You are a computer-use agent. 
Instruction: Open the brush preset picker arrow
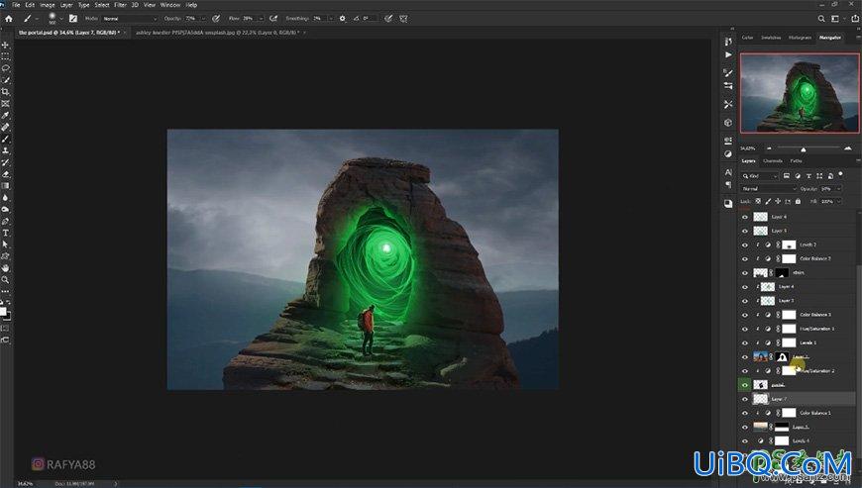pos(61,19)
